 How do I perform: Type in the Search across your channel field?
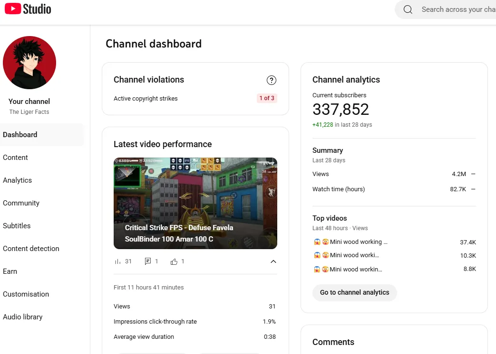point(457,9)
